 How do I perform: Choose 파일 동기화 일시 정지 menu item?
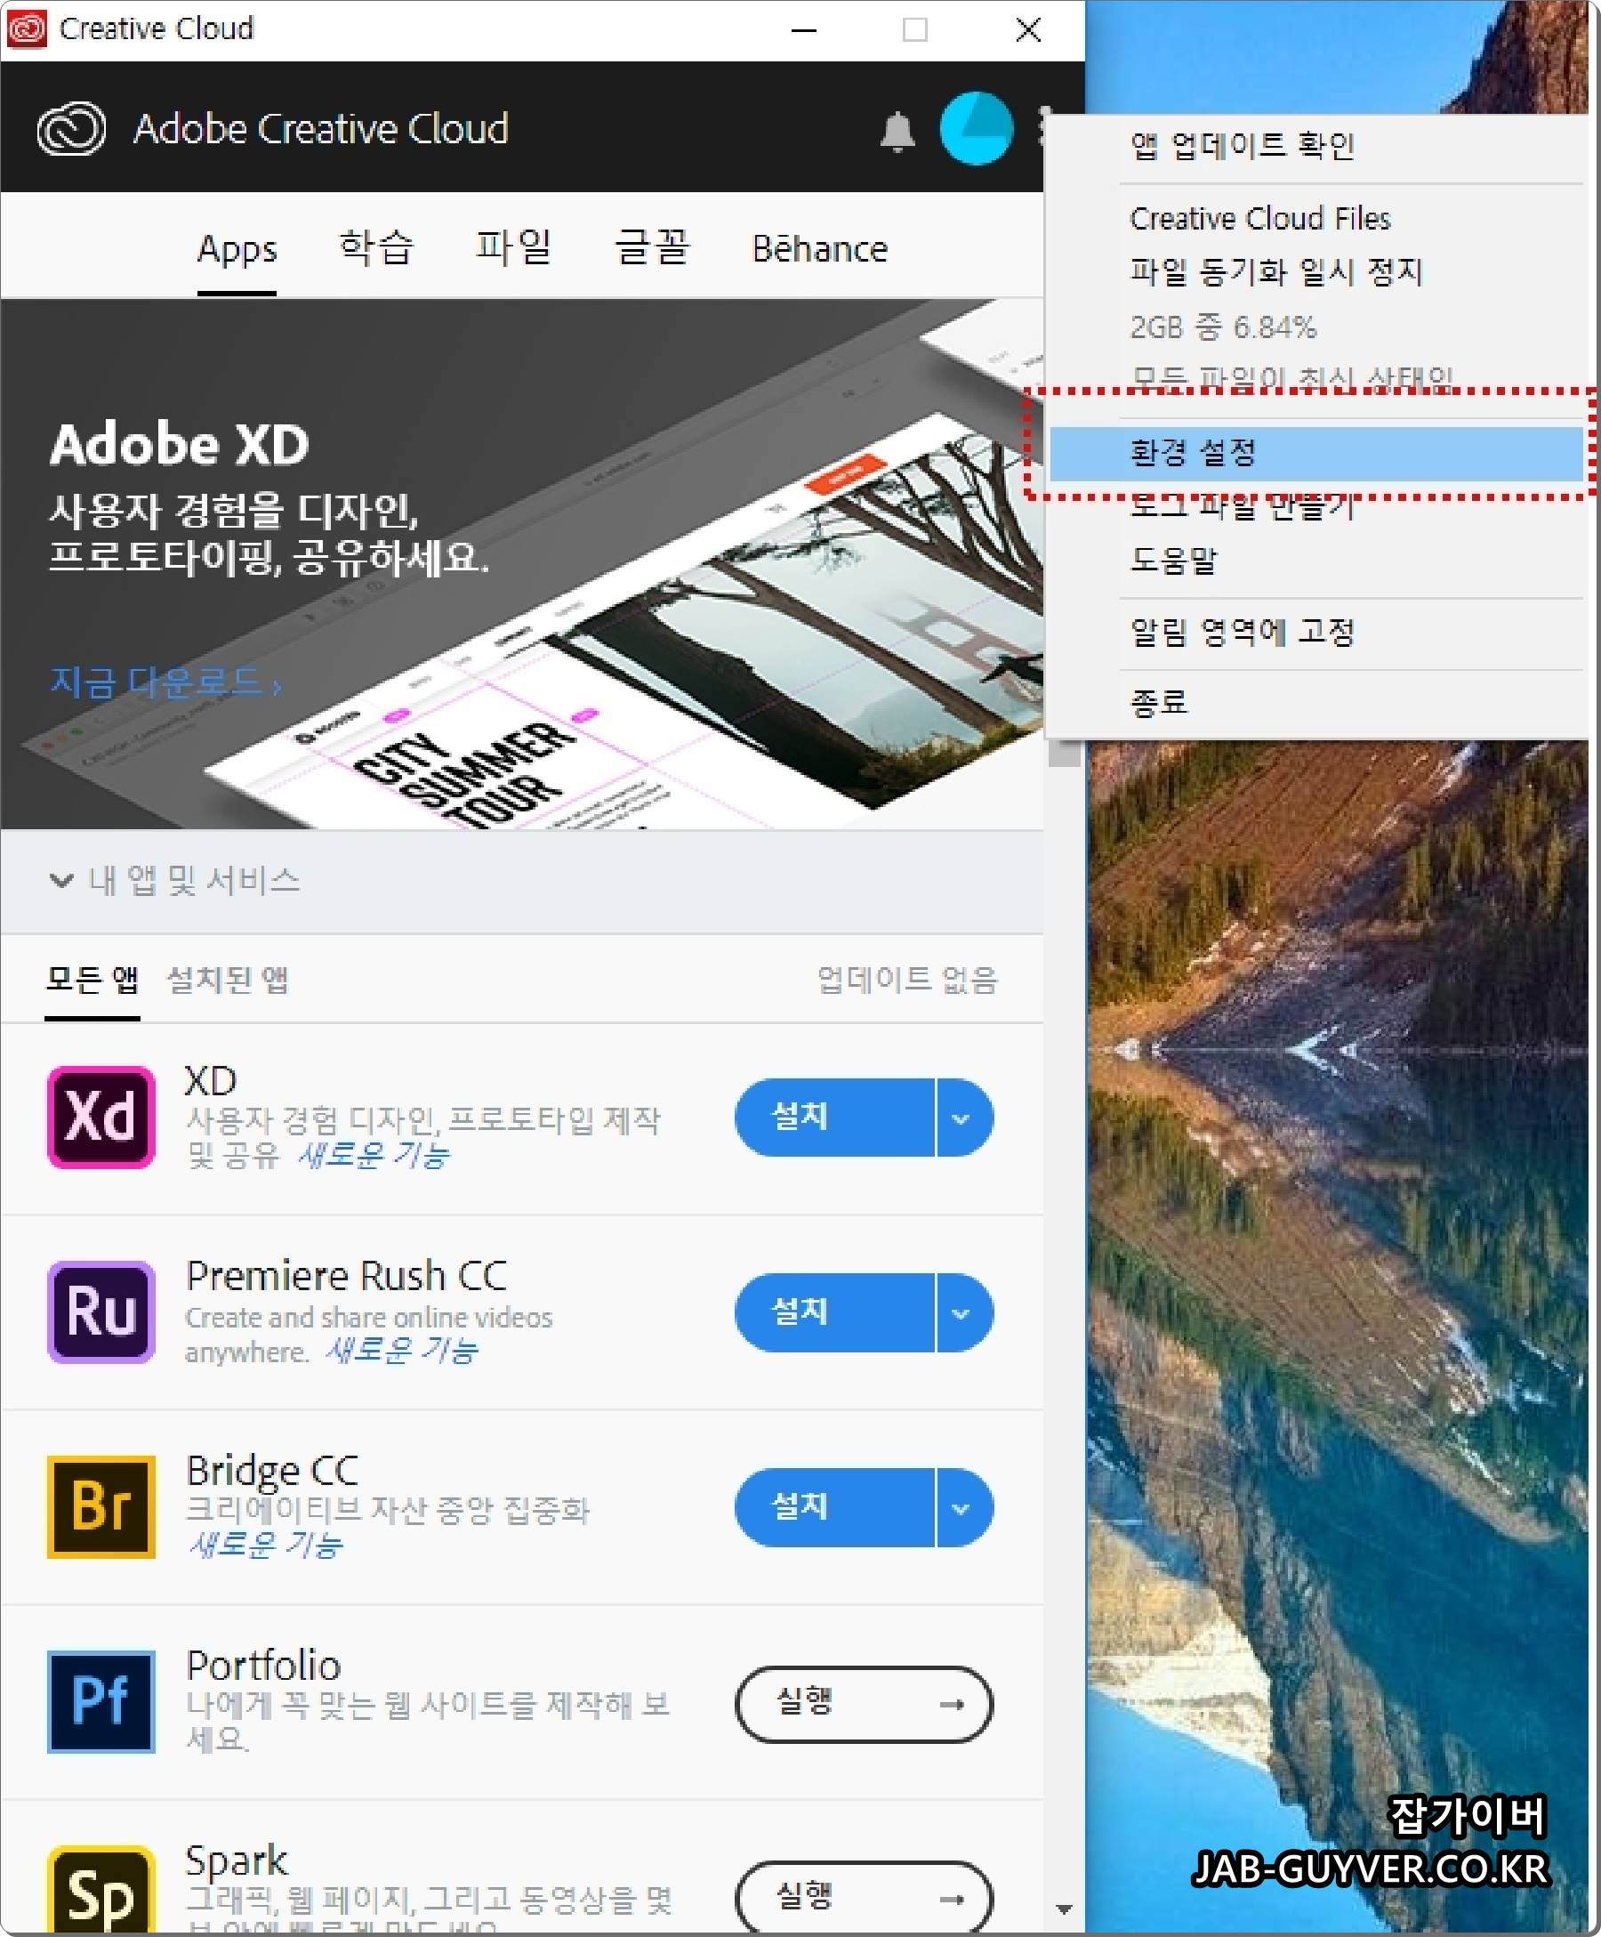(1315, 272)
